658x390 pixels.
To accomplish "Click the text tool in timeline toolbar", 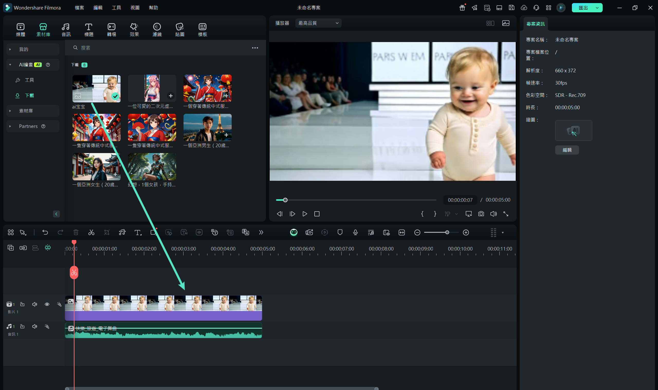I will click(138, 233).
